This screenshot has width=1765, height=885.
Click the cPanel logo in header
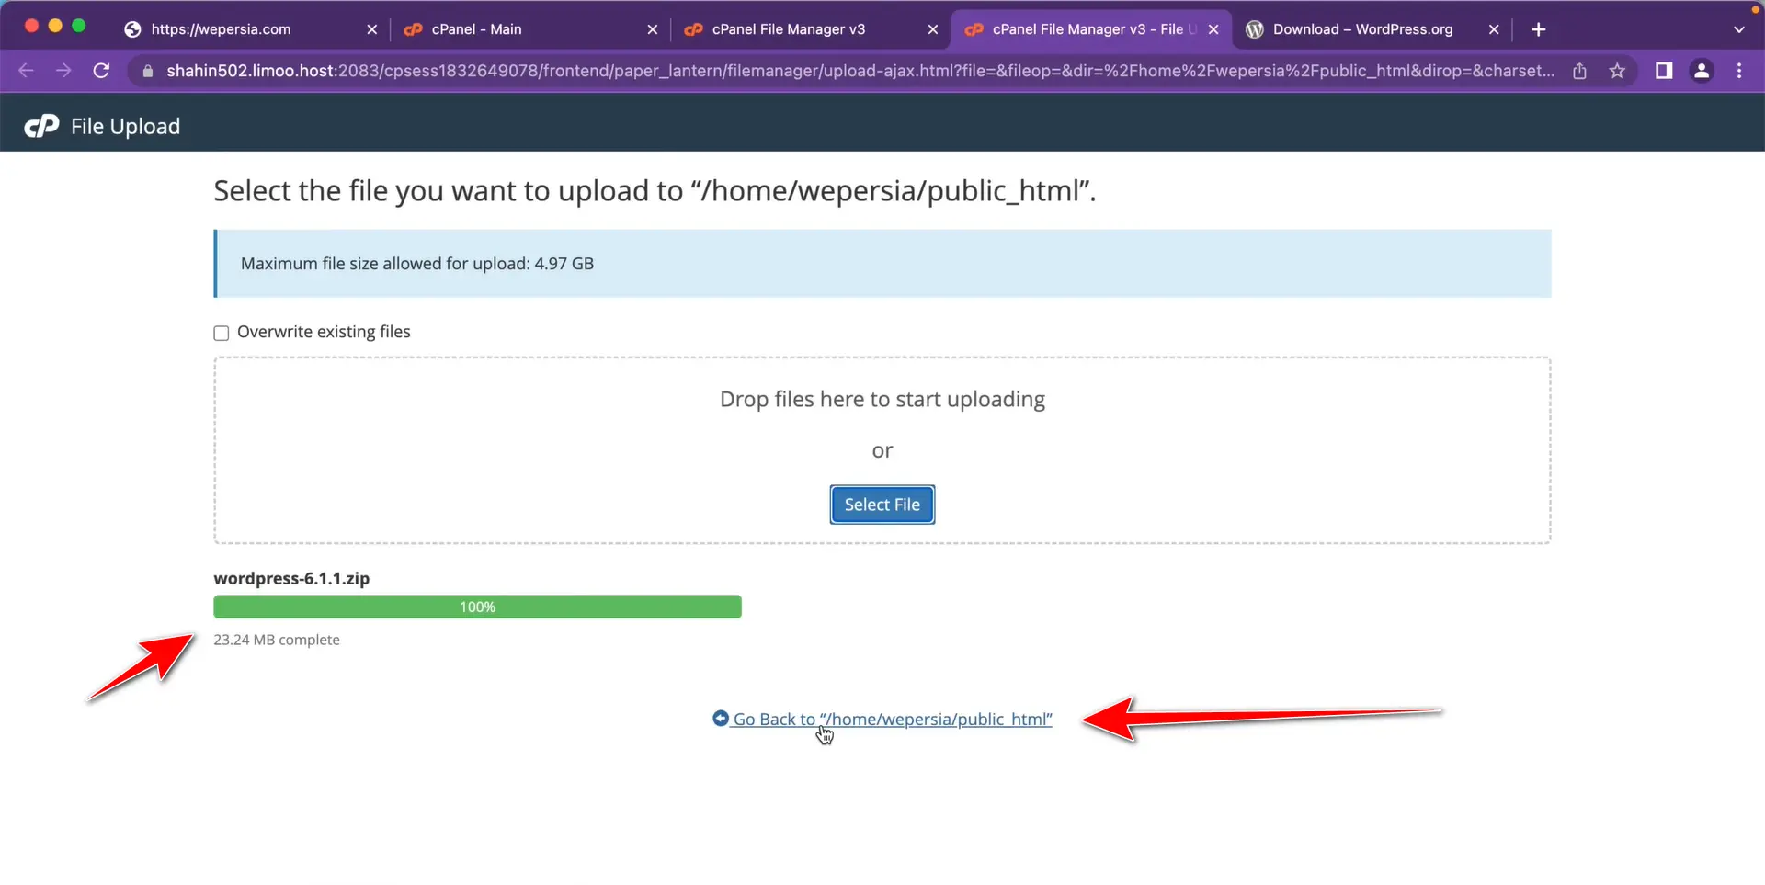(41, 126)
